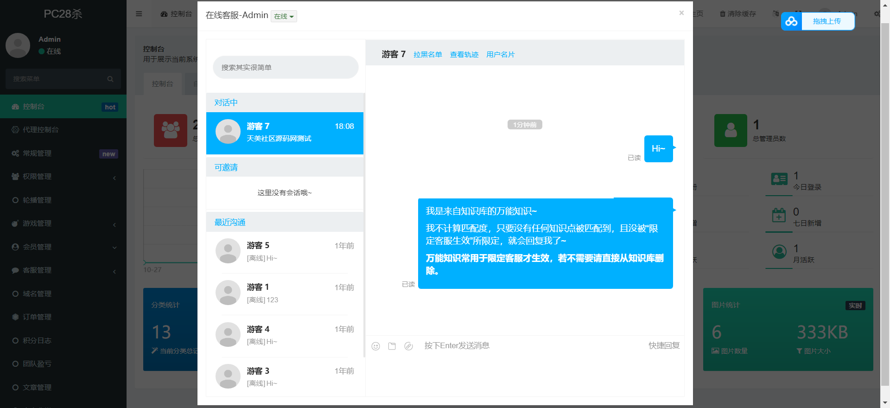
Task: Click the 查看轨迹 link
Action: 464,55
